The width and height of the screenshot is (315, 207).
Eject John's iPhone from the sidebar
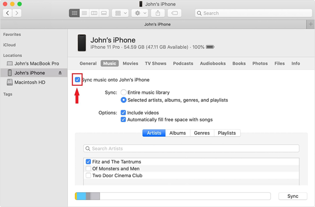click(x=60, y=73)
